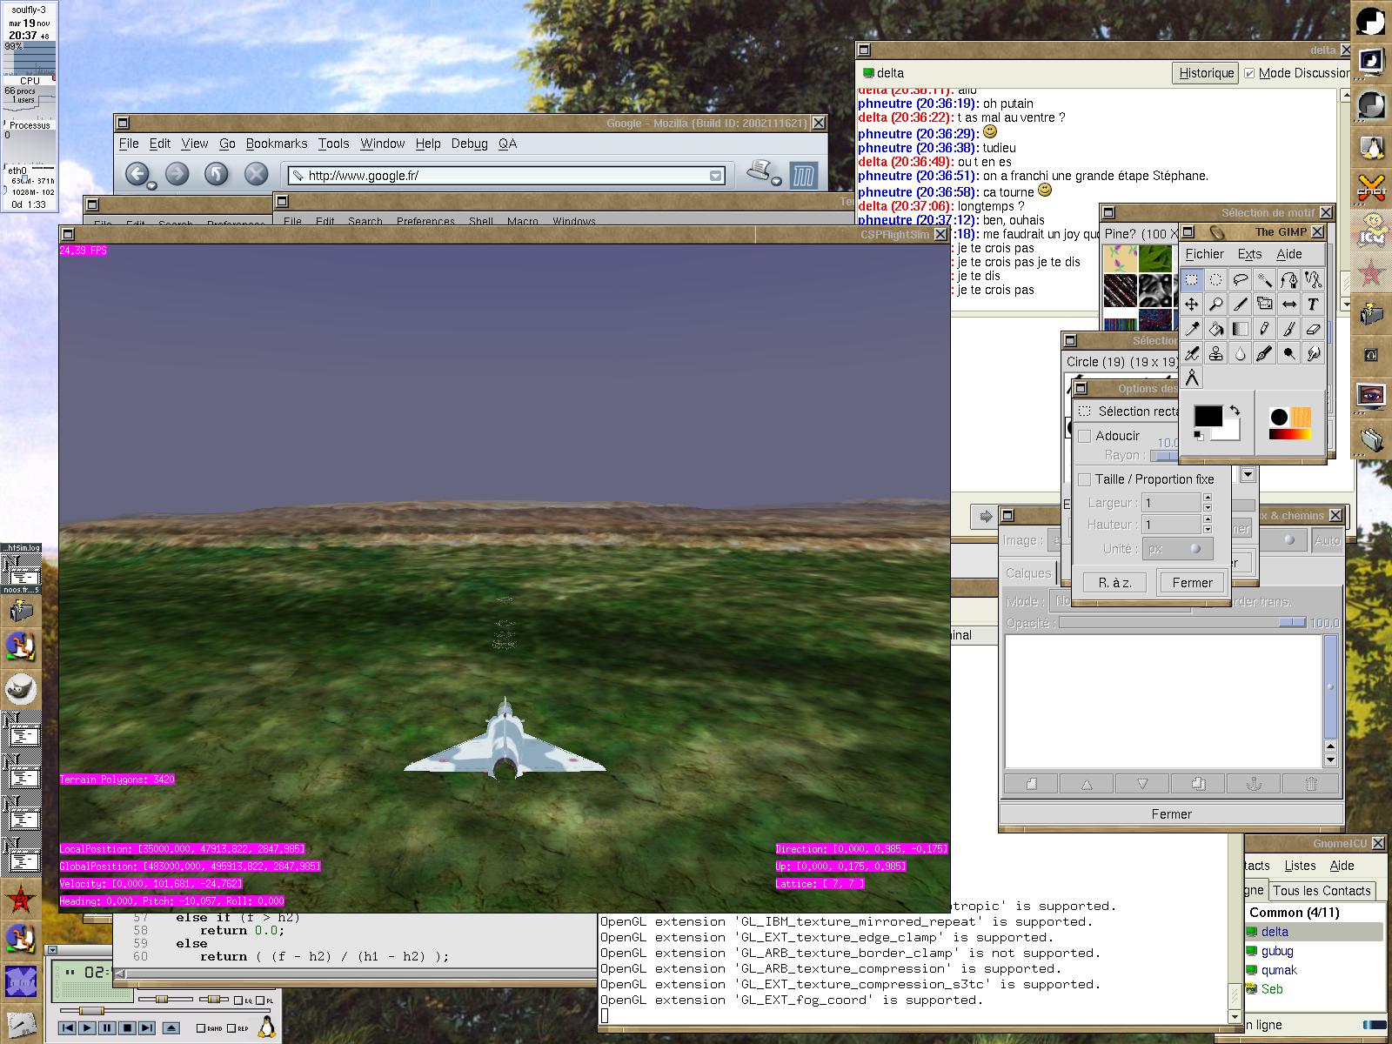This screenshot has width=1392, height=1044.
Task: Choose the dodge/burn tool in GIMP
Action: pos(1288,352)
